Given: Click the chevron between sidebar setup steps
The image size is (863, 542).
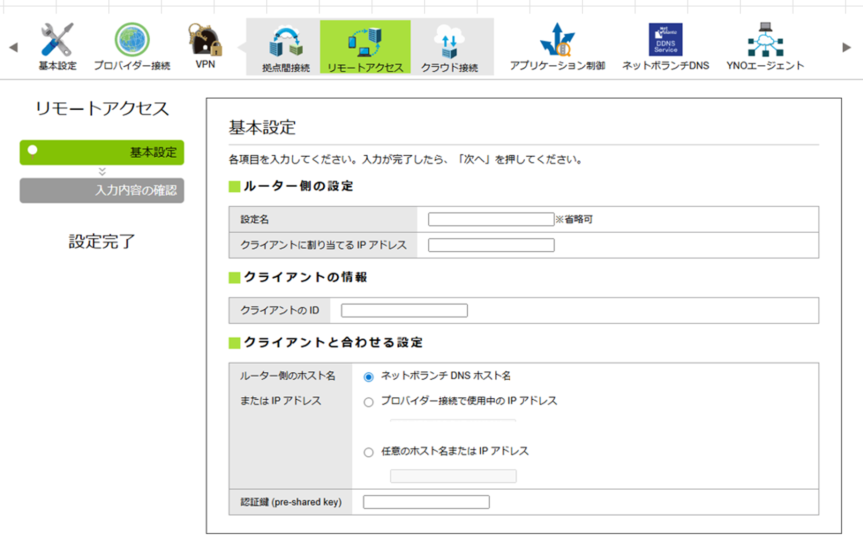Looking at the screenshot, I should pos(102,172).
